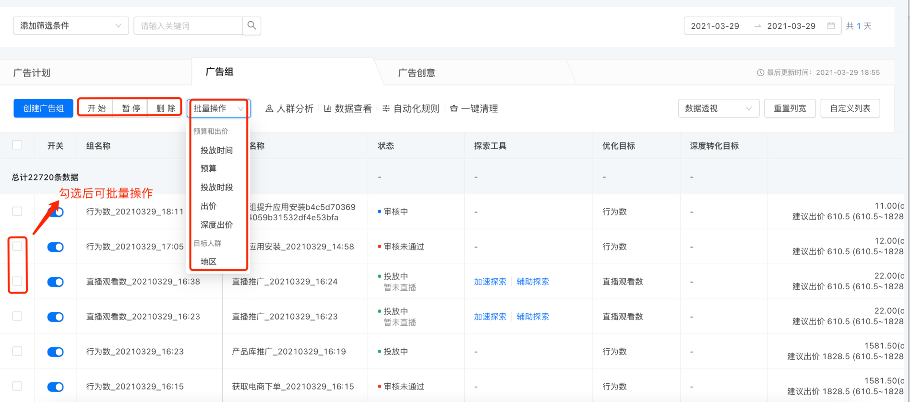This screenshot has width=910, height=402.
Task: Click 加速探索 link in 16:38 row
Action: [x=490, y=282]
